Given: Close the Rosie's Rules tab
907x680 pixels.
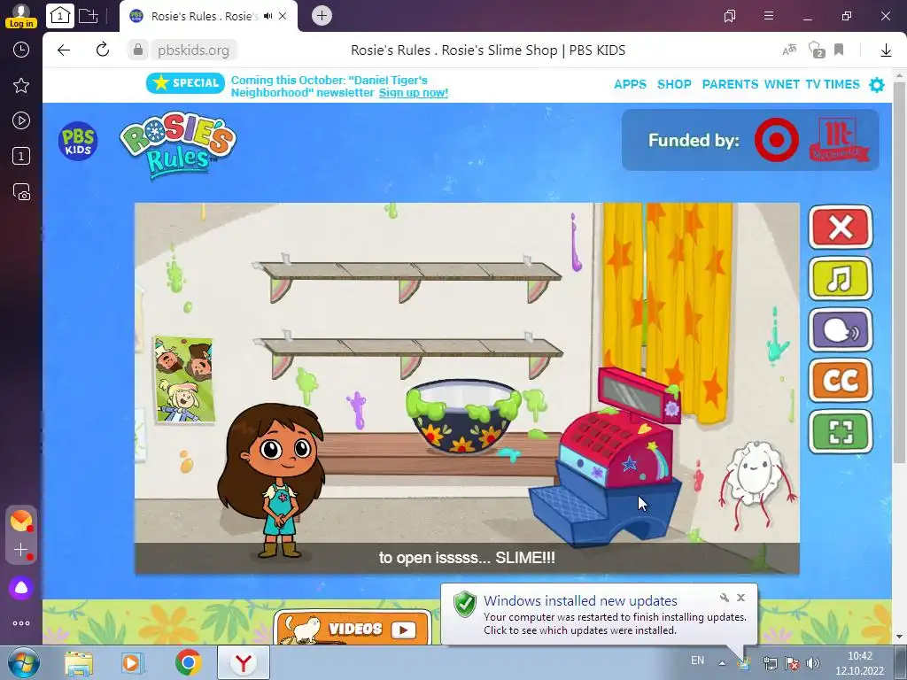Looking at the screenshot, I should (283, 16).
